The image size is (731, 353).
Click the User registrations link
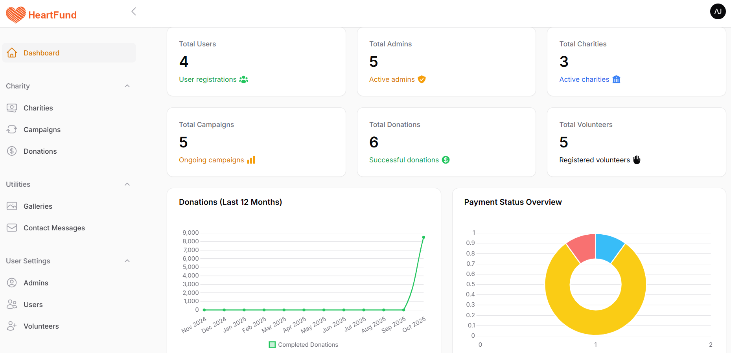208,79
